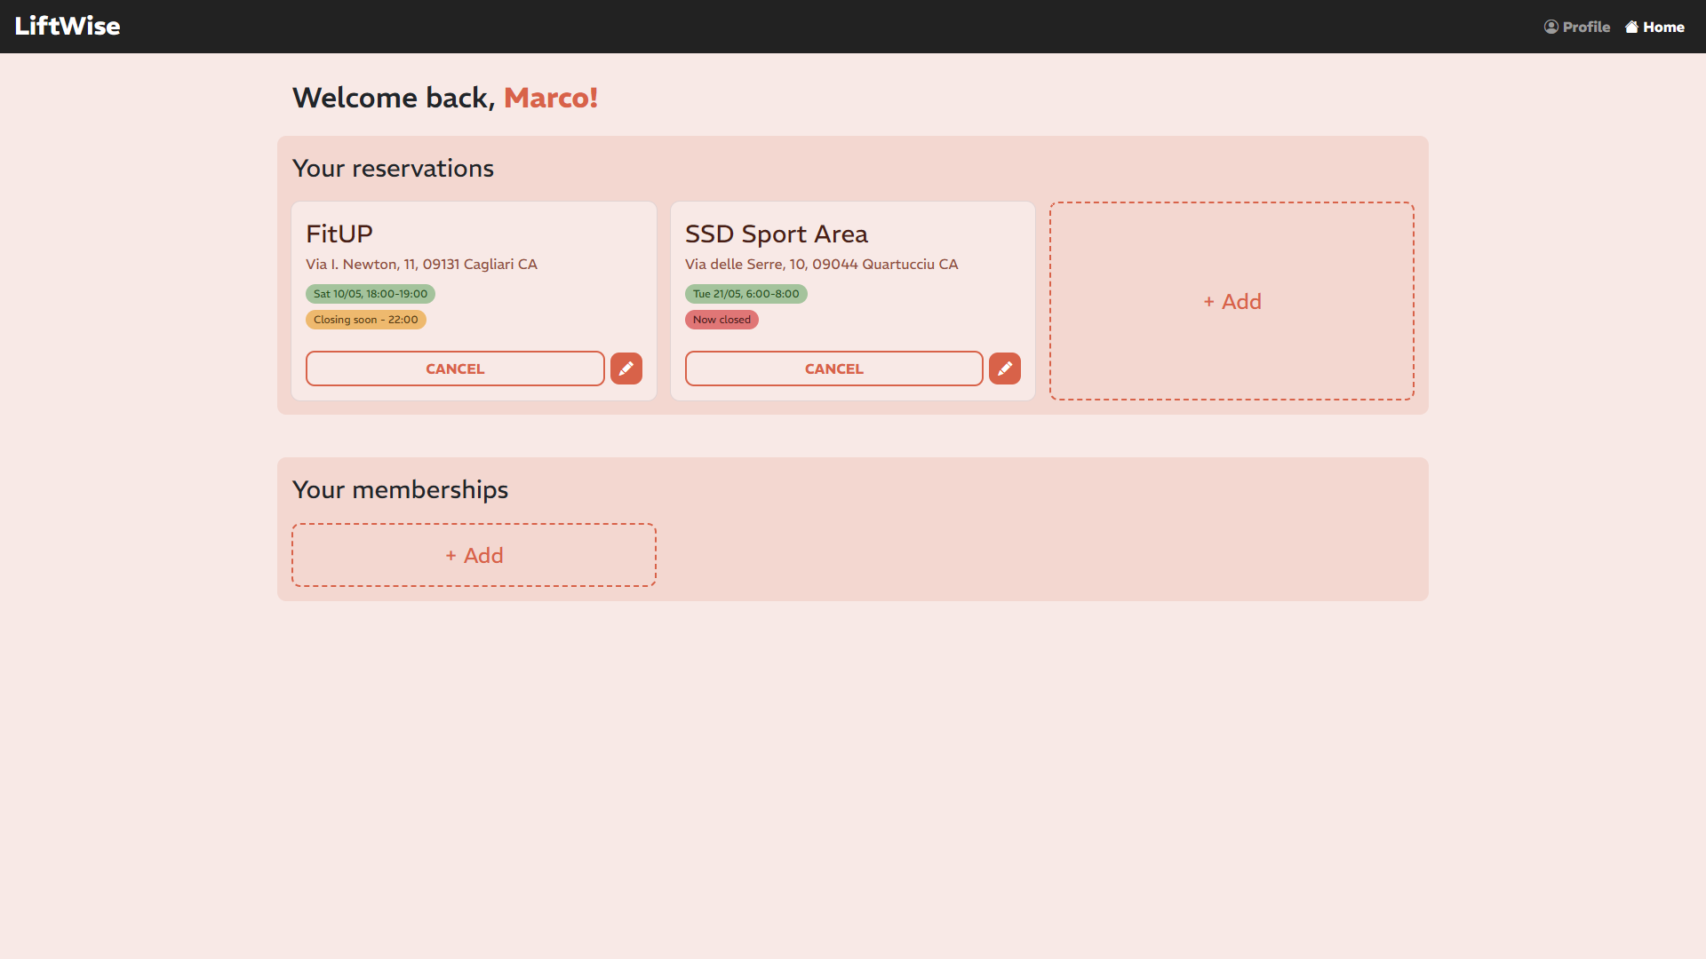Click the Tue 21/05, 6:00-8:00 time badge
Viewport: 1706px width, 959px height.
[745, 294]
